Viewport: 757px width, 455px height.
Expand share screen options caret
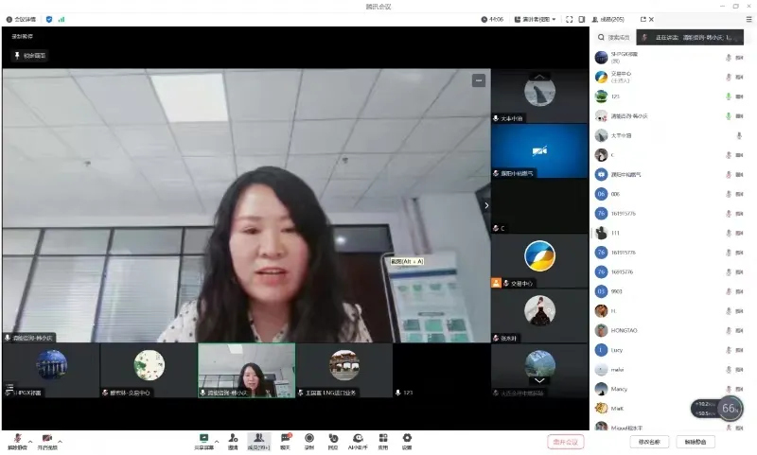pyautogui.click(x=217, y=441)
